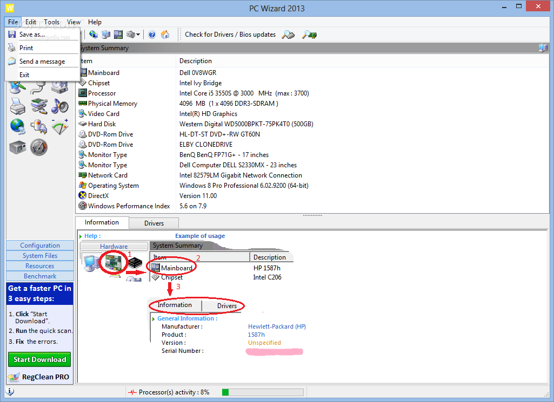Click the printer icon beside Print menu entry
The image size is (554, 402).
(12, 47)
